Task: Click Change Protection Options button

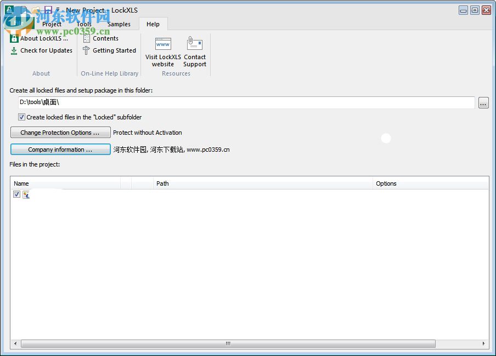Action: [x=60, y=133]
